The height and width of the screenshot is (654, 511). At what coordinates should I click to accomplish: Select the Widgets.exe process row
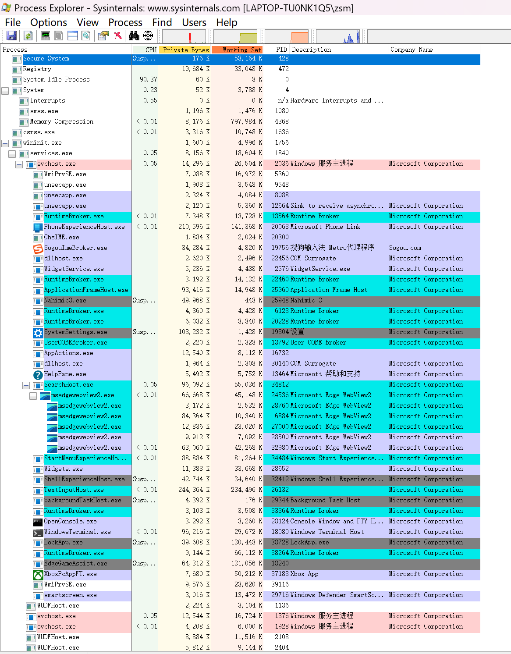pos(240,469)
